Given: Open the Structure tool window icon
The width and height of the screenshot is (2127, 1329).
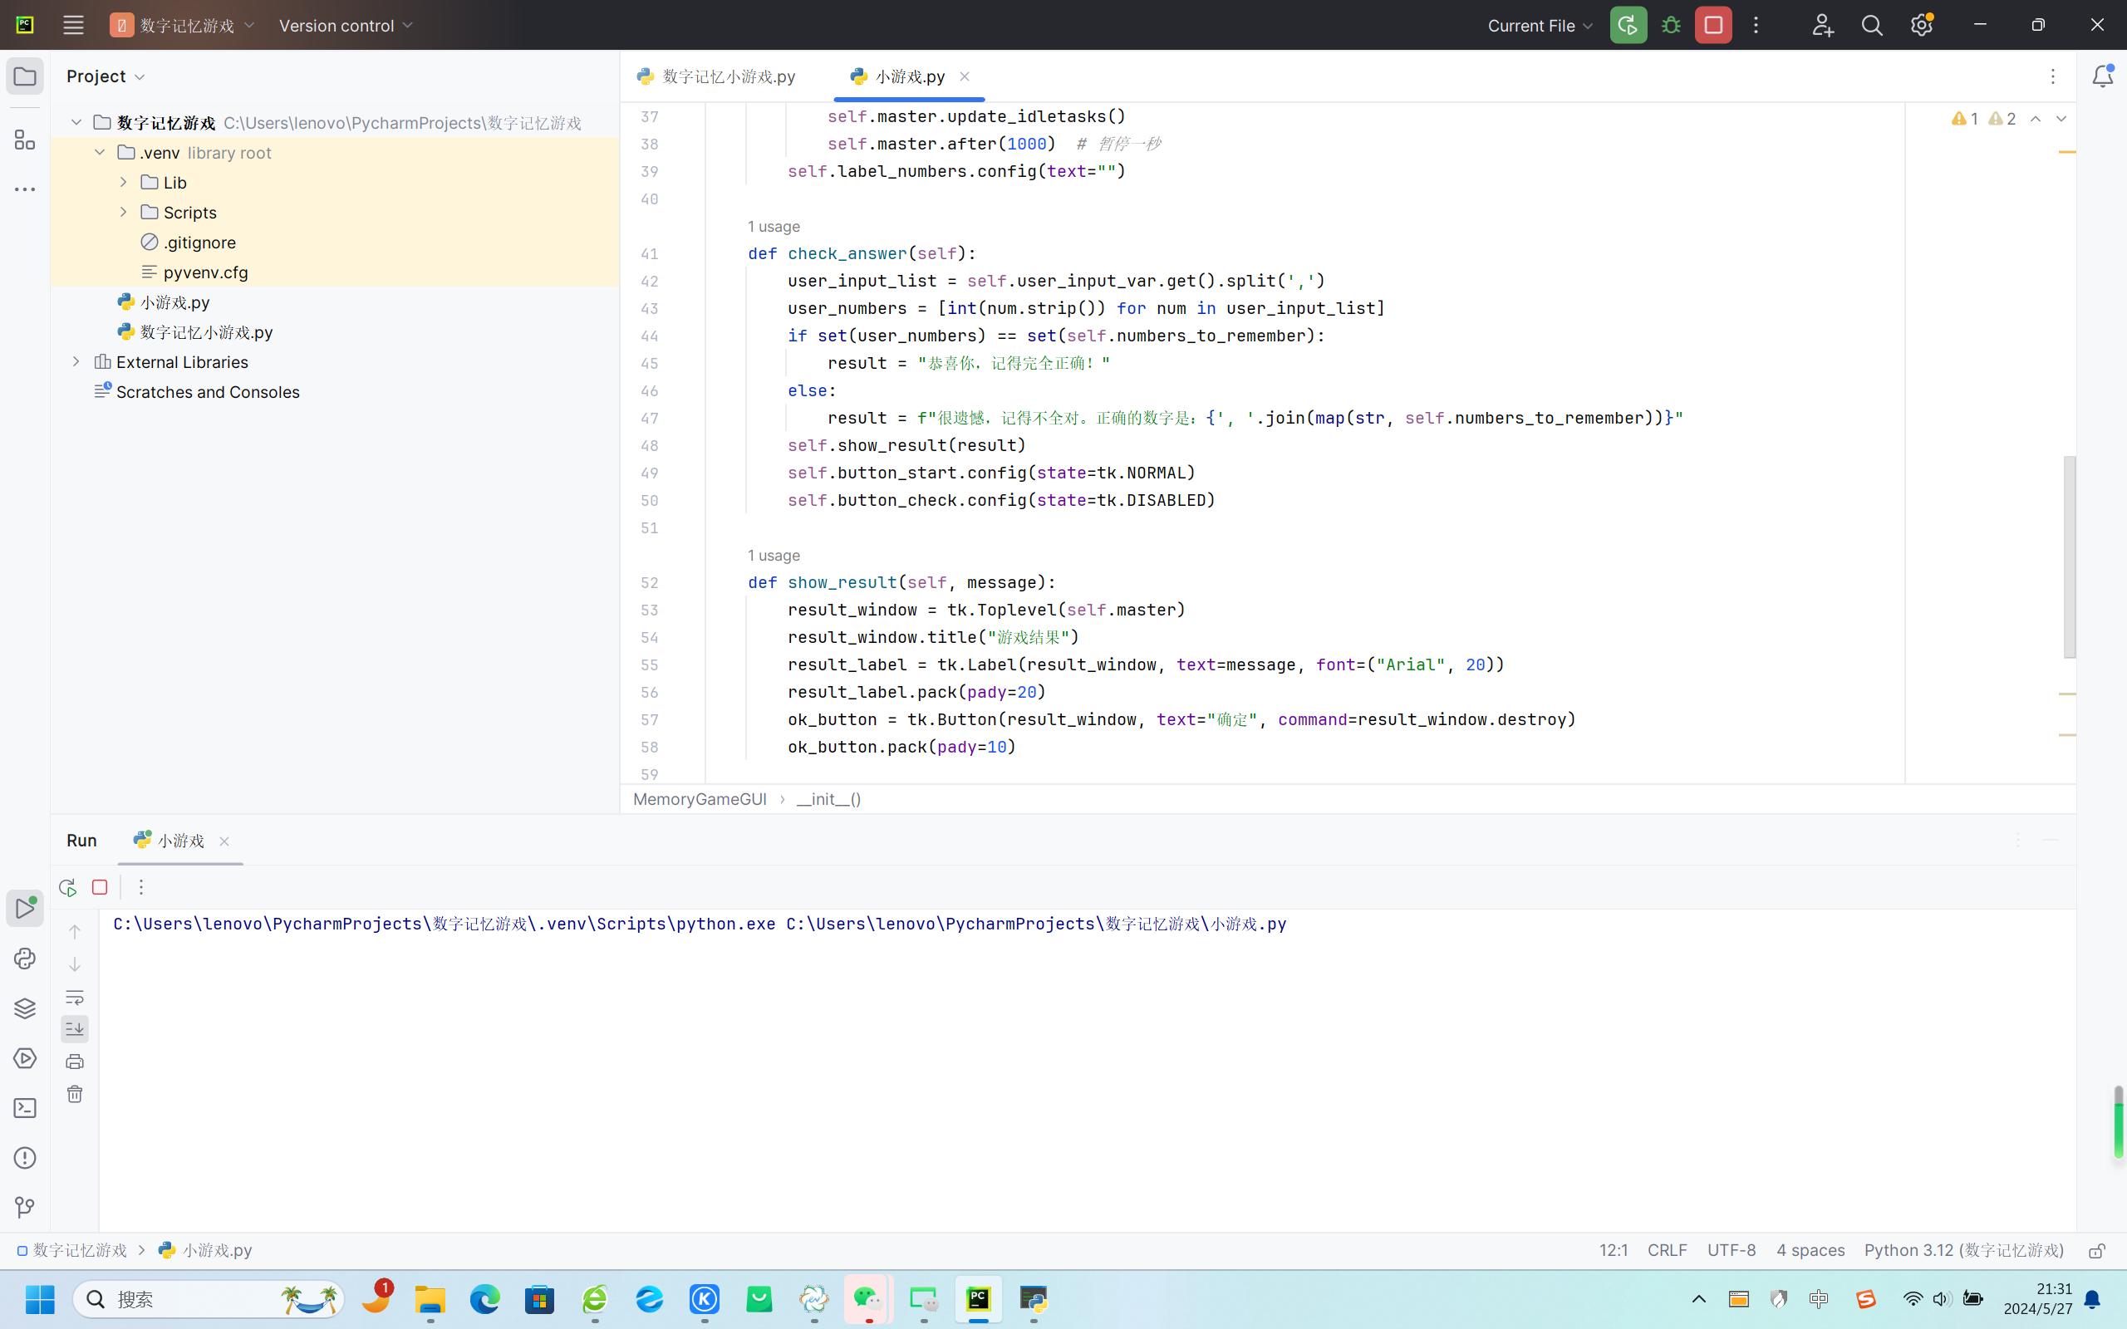Looking at the screenshot, I should click(25, 140).
